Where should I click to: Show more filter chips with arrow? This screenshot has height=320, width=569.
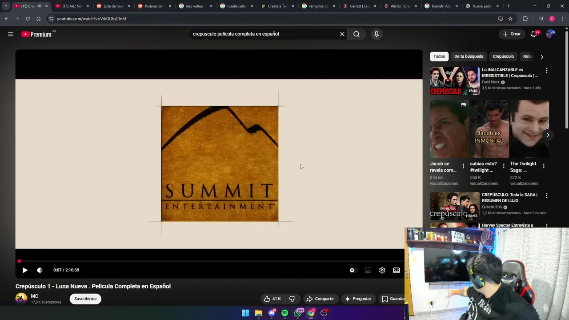(542, 57)
